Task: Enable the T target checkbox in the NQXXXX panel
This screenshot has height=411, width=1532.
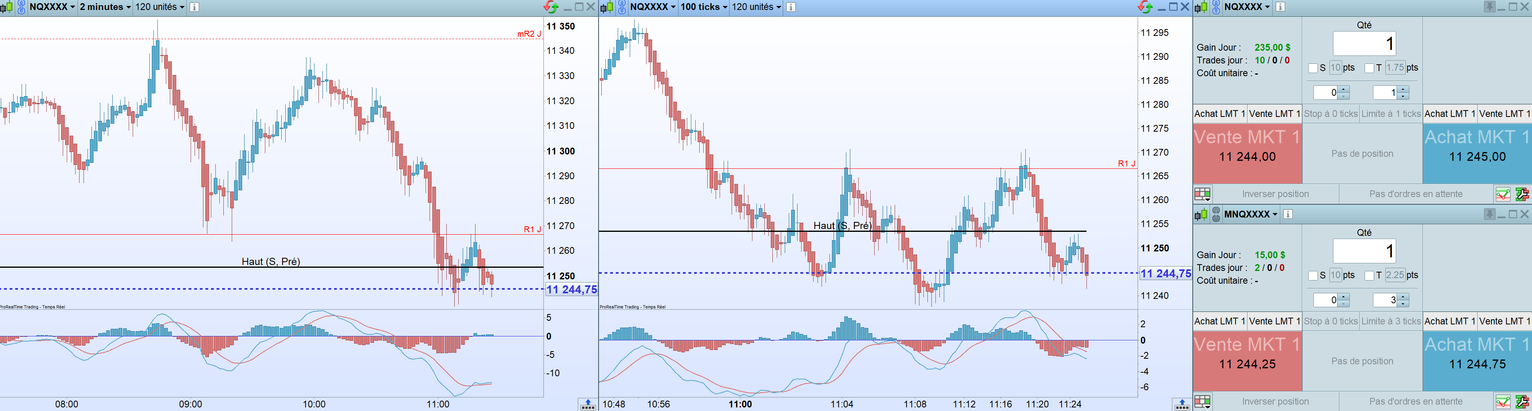Action: [x=1370, y=68]
